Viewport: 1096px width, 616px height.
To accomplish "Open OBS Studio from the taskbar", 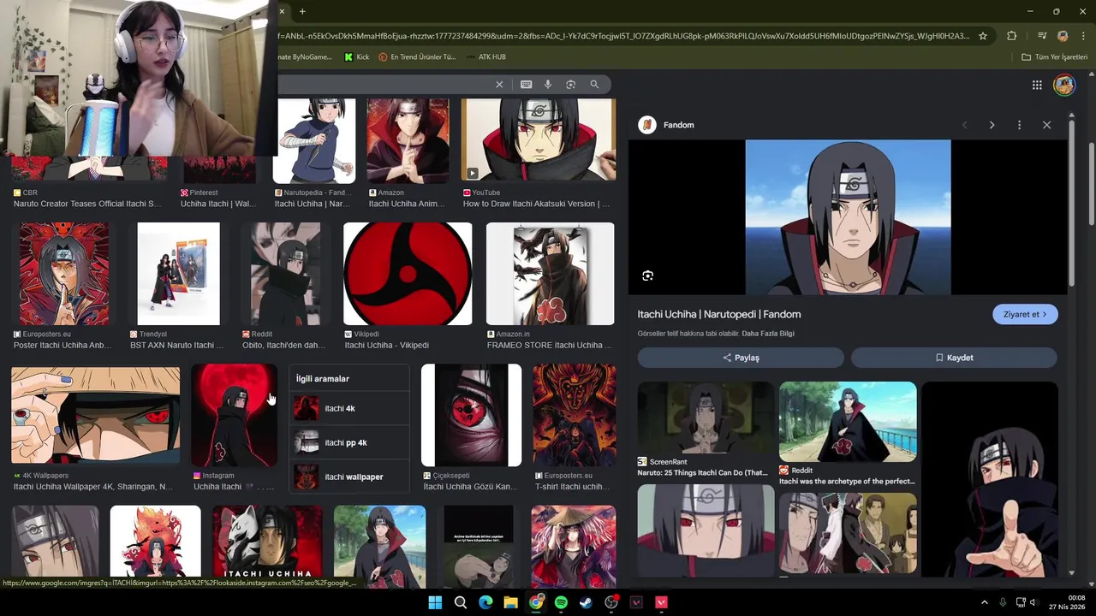I will (611, 602).
